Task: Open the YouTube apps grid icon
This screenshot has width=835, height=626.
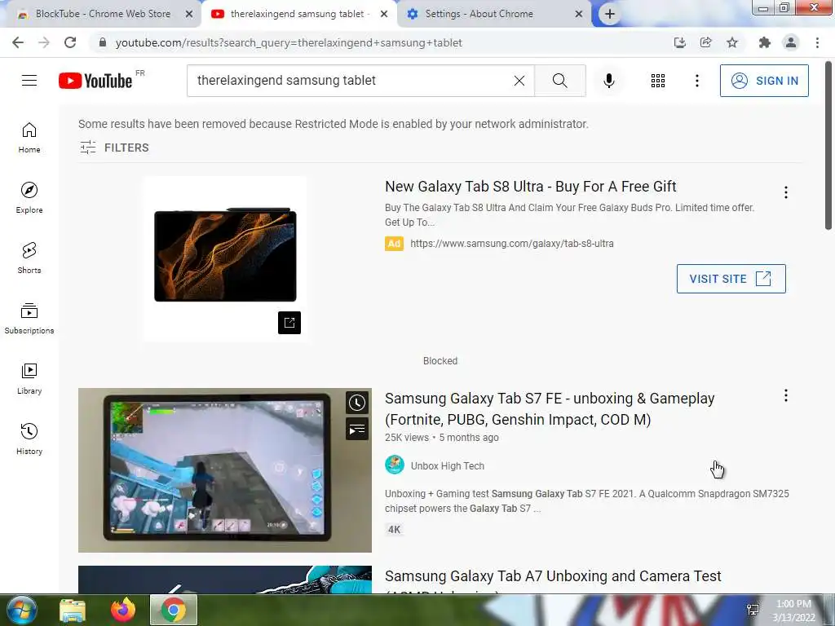Action: pyautogui.click(x=658, y=81)
